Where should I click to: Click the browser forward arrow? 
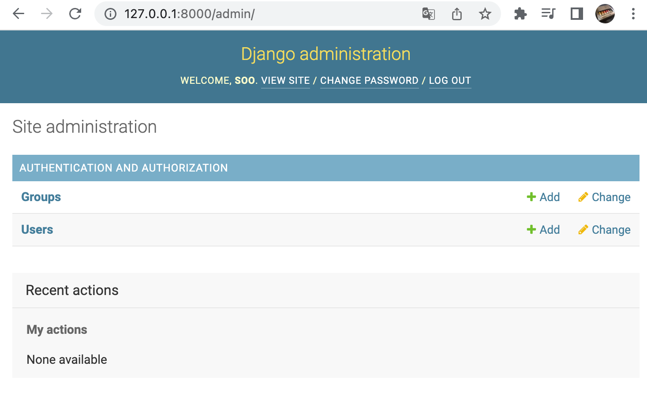47,14
